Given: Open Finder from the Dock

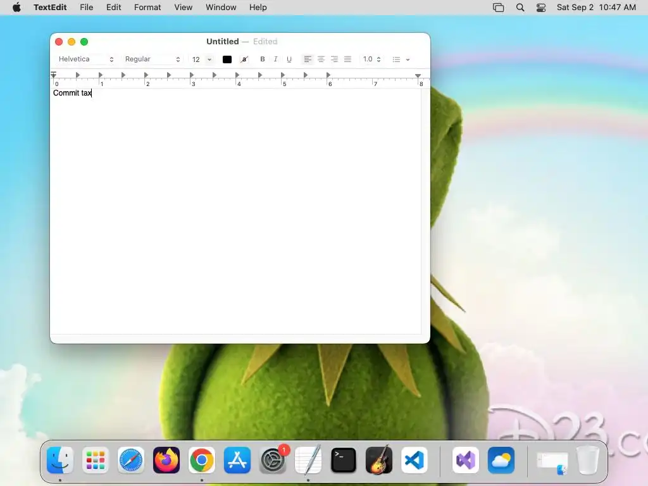Looking at the screenshot, I should (x=60, y=460).
